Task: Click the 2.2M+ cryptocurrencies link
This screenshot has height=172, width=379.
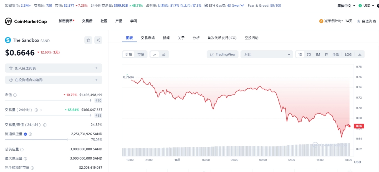Action: [26, 6]
